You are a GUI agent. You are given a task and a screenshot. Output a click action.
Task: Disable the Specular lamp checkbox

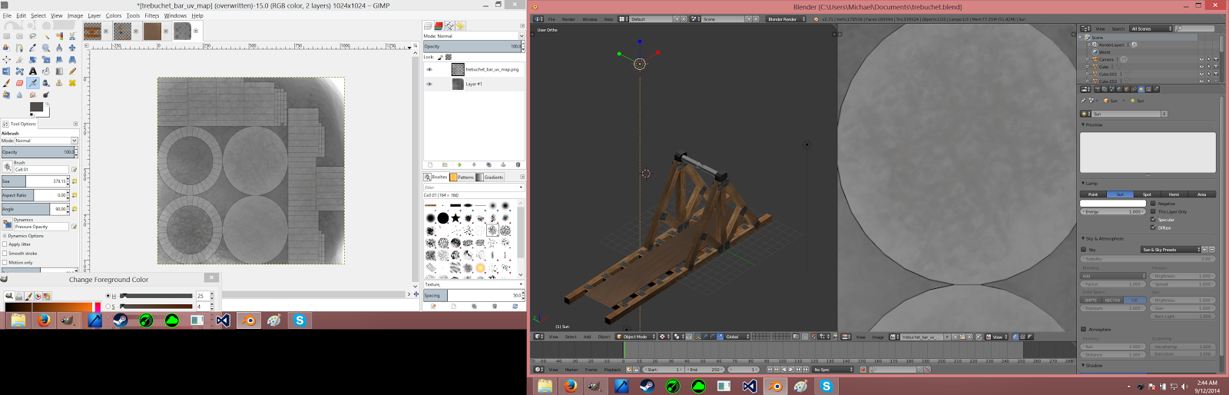1153,219
